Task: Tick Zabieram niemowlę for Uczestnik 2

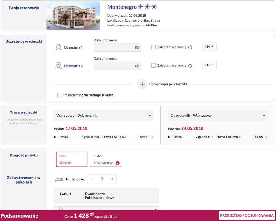Action: tap(154, 65)
